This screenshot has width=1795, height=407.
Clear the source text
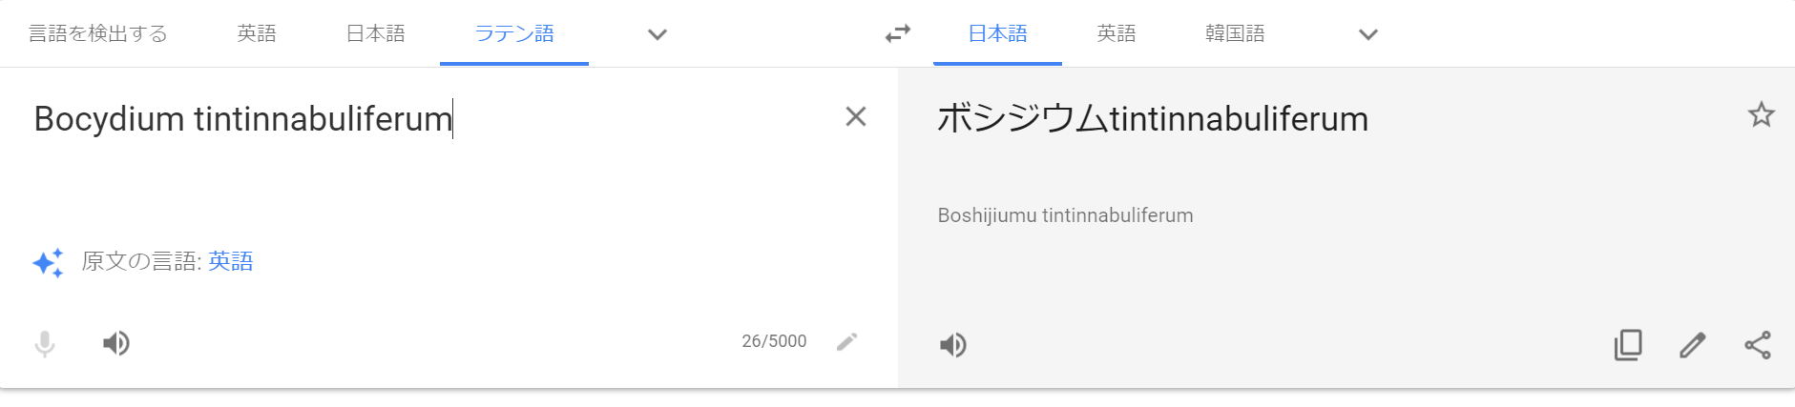(x=855, y=116)
